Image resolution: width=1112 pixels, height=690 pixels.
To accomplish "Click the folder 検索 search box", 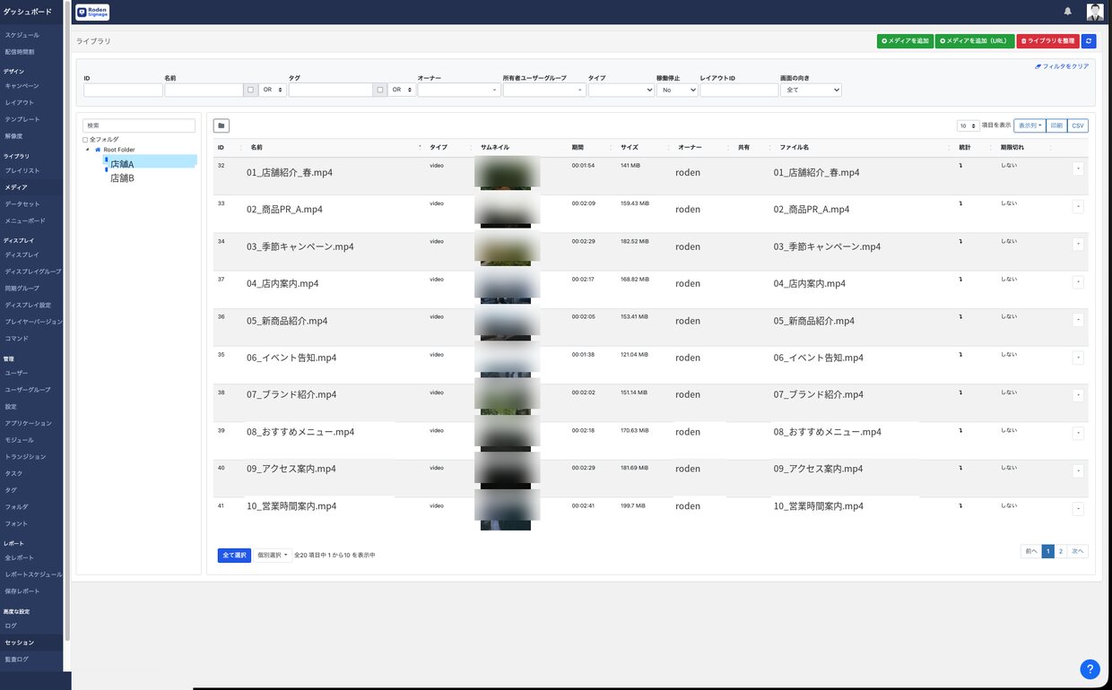I will pyautogui.click(x=139, y=125).
